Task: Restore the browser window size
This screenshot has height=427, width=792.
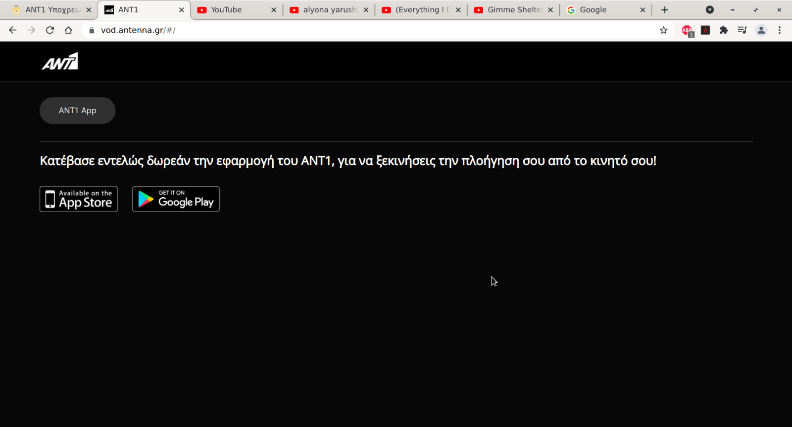Action: point(756,10)
